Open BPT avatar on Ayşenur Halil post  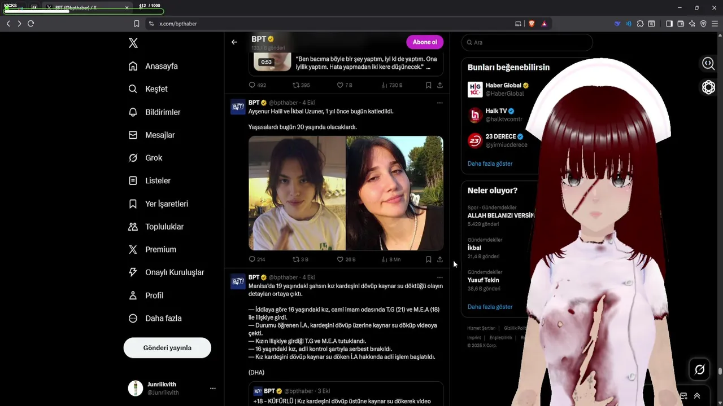[238, 107]
